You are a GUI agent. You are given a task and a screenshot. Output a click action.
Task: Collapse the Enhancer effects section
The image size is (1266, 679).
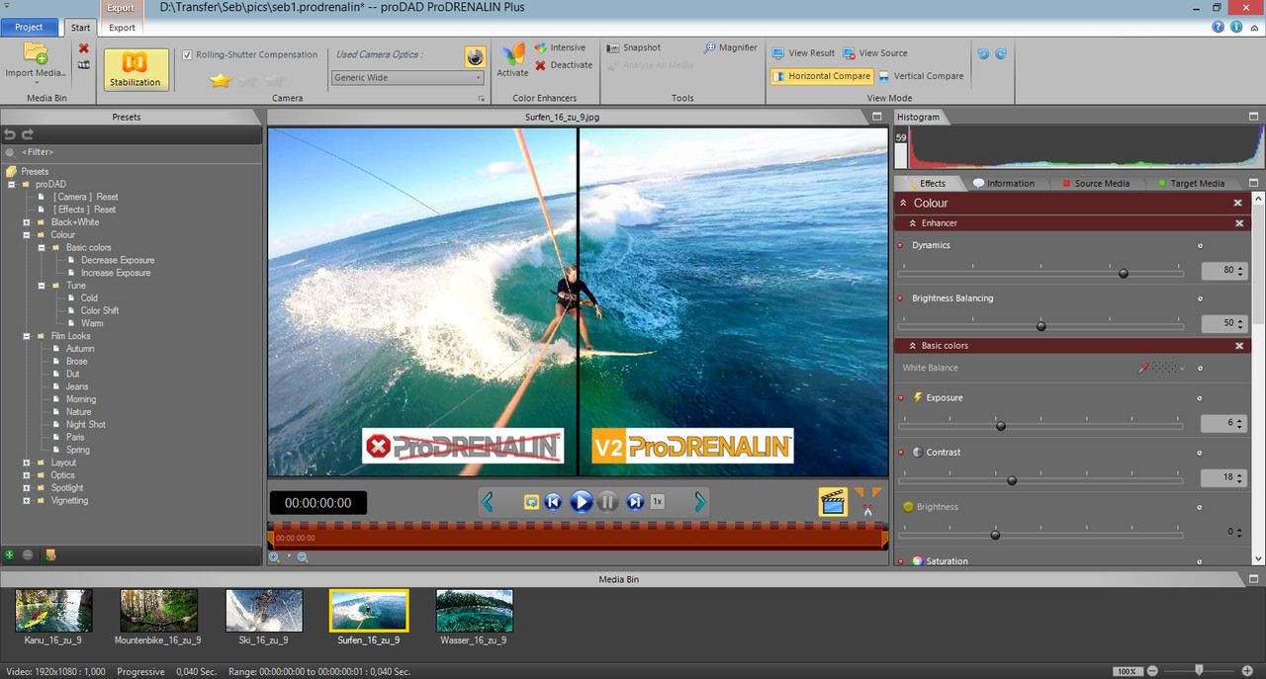click(x=912, y=223)
